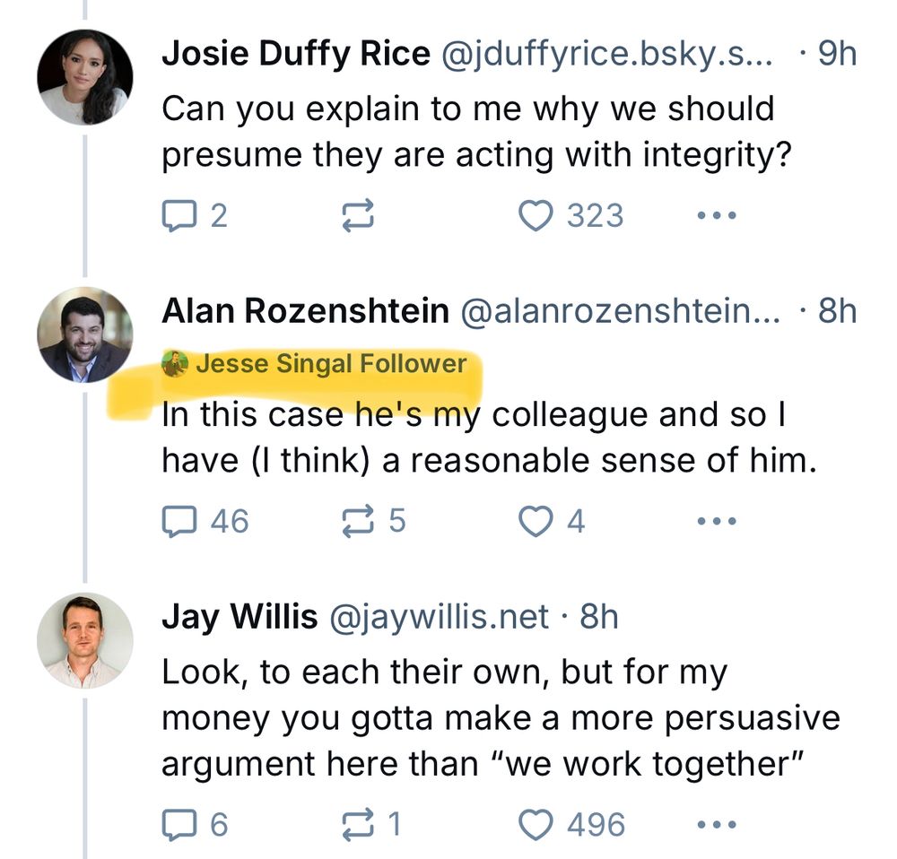Open Josie Duffy Rice's display name link
Screen dimensions: 897x859
click(295, 55)
